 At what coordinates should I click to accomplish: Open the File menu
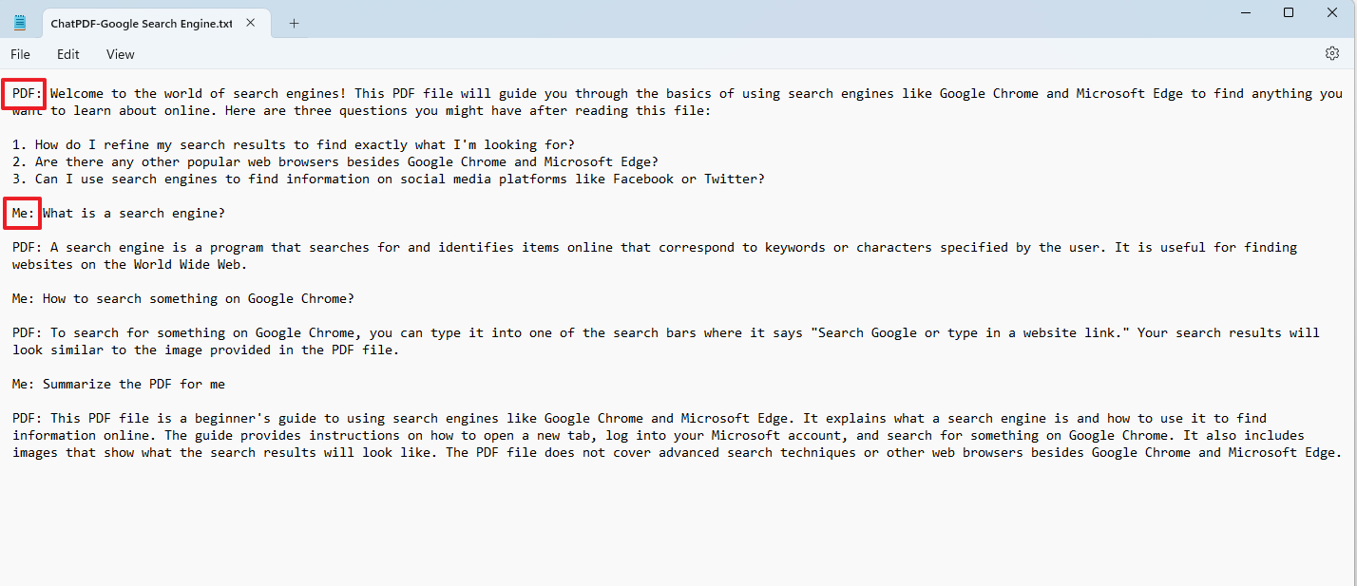20,54
